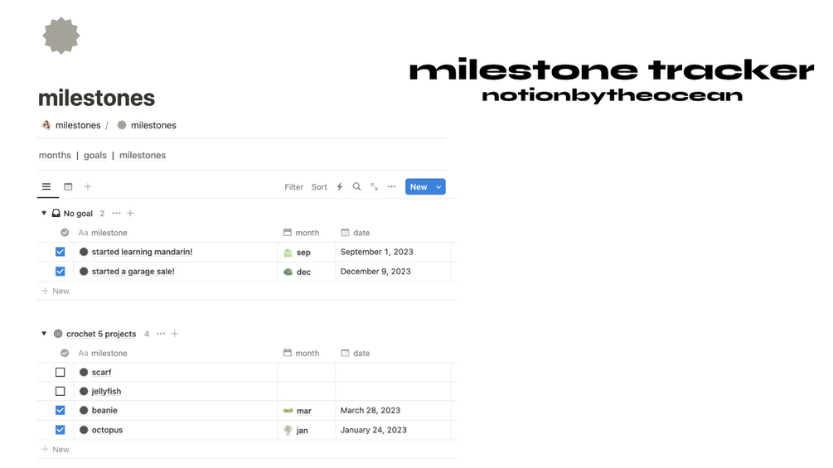Click the milestones link under the divider

pyautogui.click(x=143, y=156)
